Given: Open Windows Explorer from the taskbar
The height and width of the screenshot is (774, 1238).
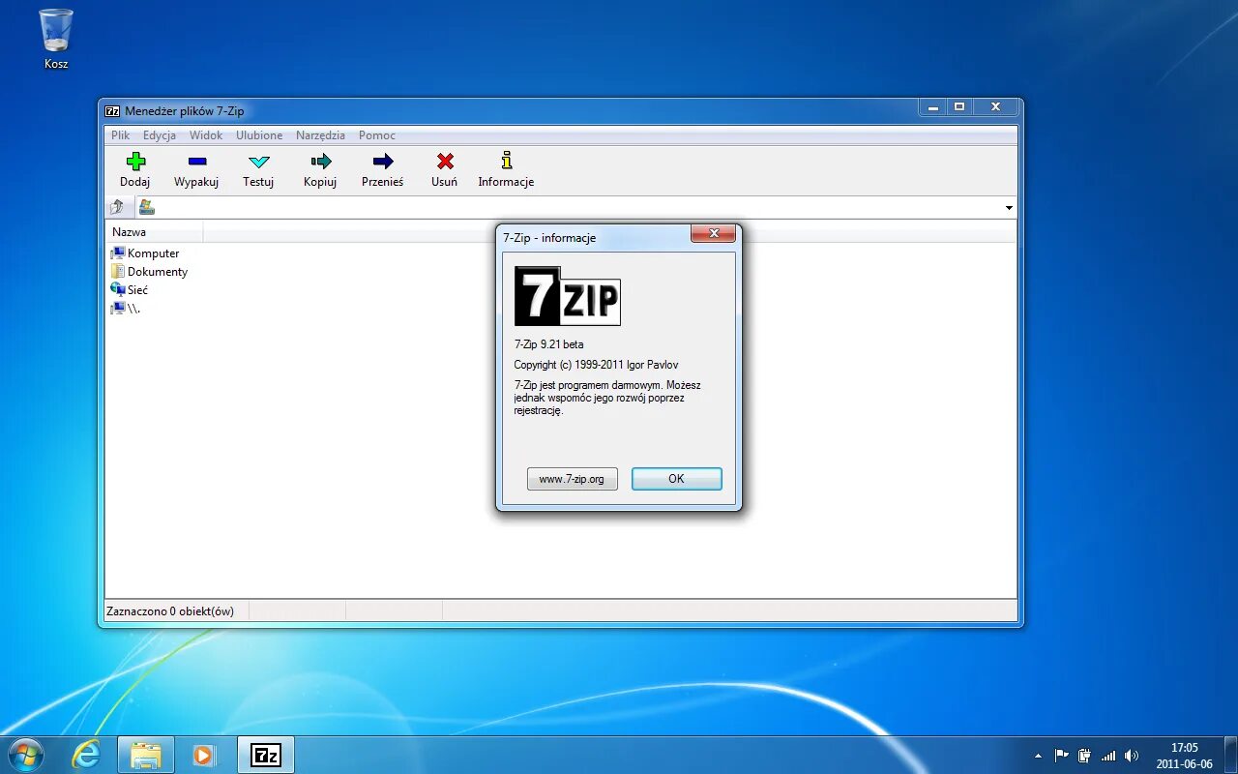Looking at the screenshot, I should [146, 755].
